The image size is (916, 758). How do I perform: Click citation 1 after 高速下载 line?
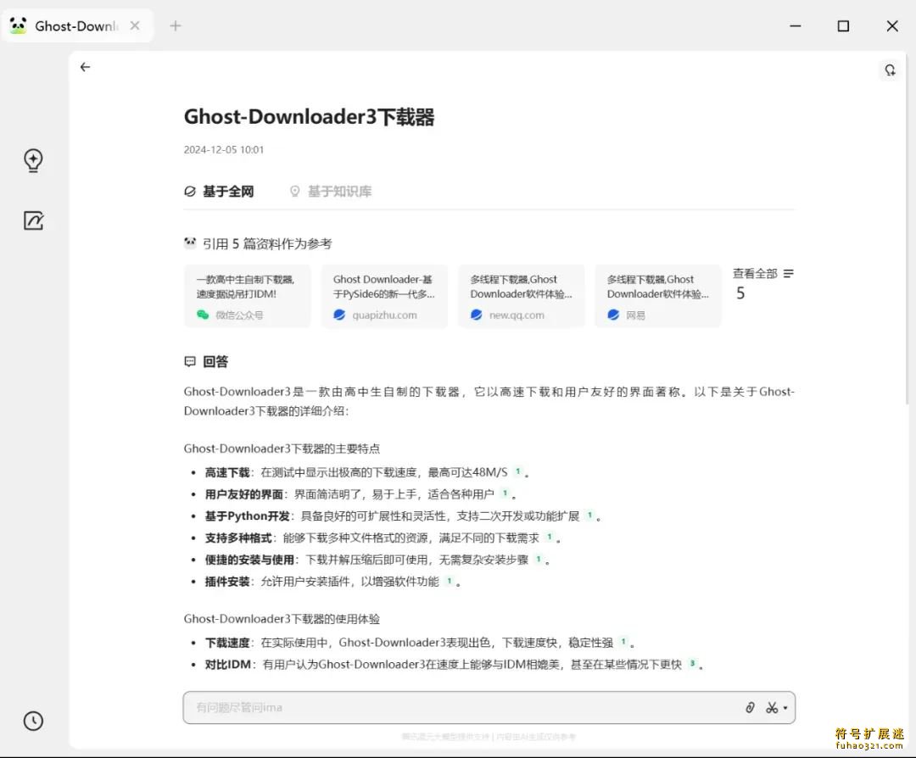(517, 471)
